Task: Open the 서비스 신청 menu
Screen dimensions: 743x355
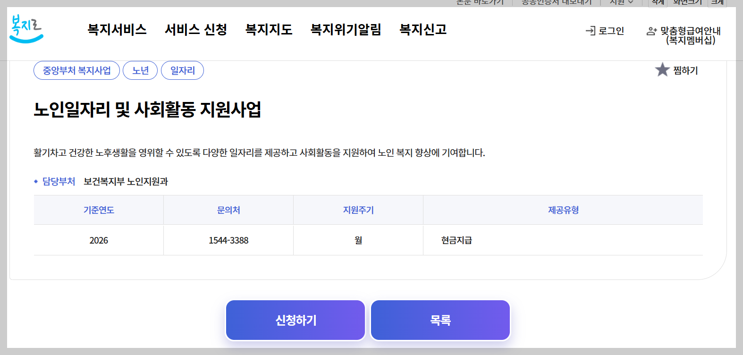Action: pos(196,30)
